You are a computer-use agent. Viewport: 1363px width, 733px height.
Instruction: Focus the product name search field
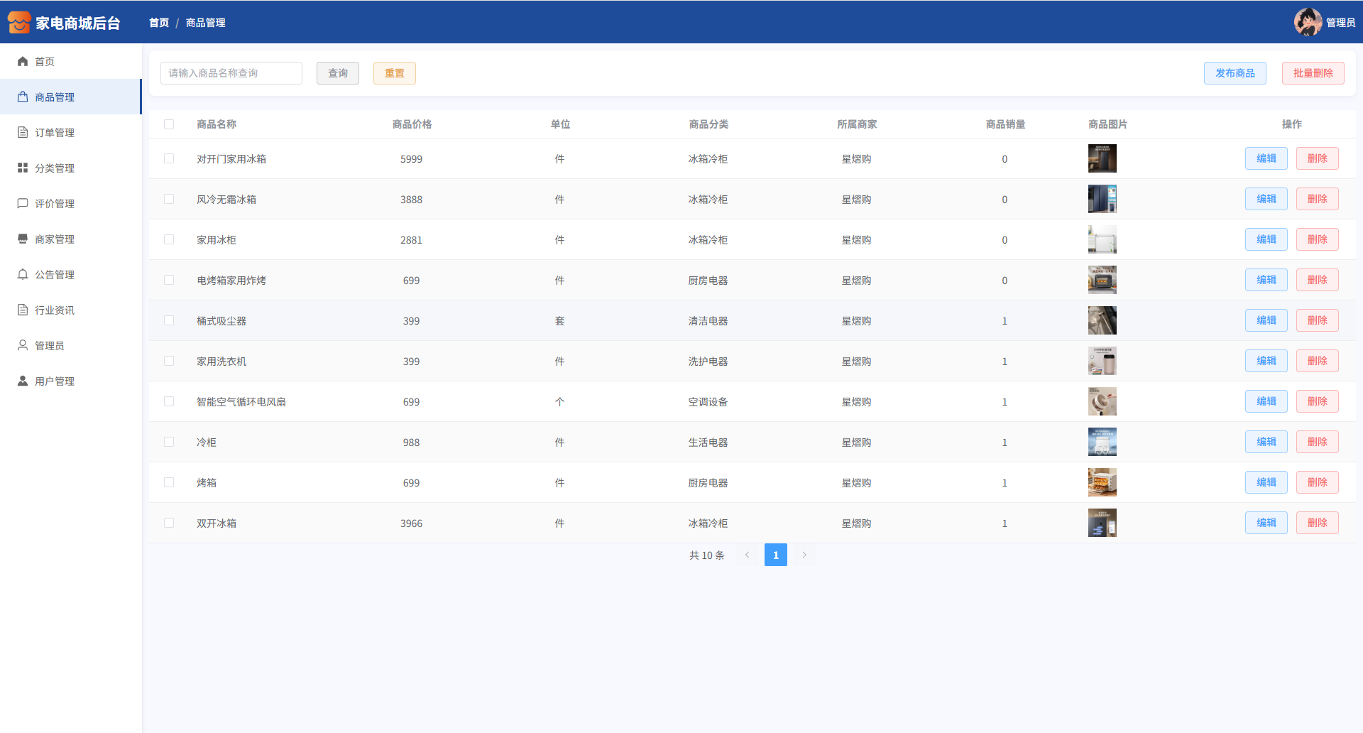[x=231, y=73]
